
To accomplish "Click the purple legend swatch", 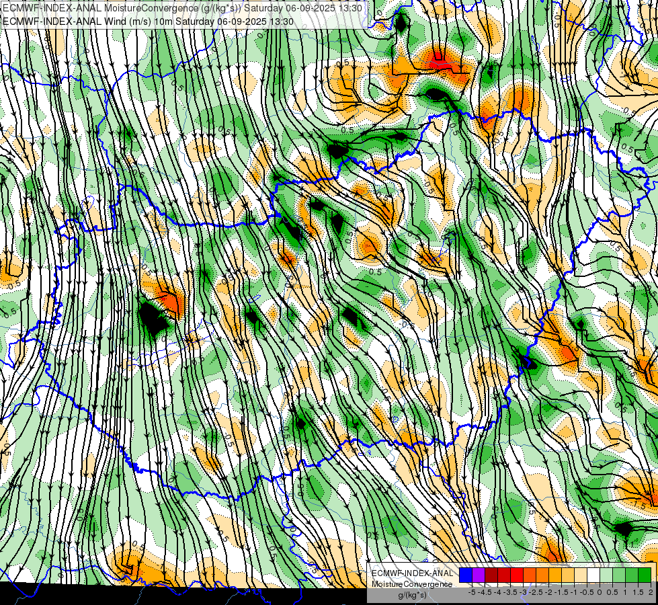I will (479, 575).
